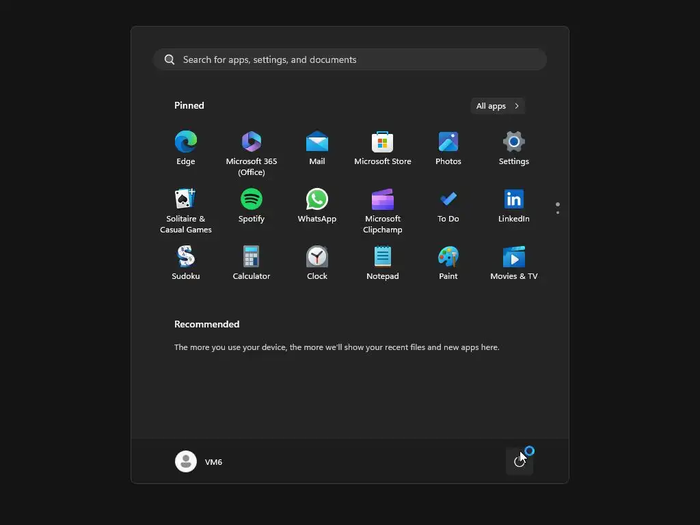
Task: Open the VM6 user account menu
Action: pyautogui.click(x=199, y=461)
